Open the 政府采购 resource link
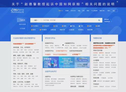Image resolution: width=126 pixels, height=92 pixels. tap(90, 30)
